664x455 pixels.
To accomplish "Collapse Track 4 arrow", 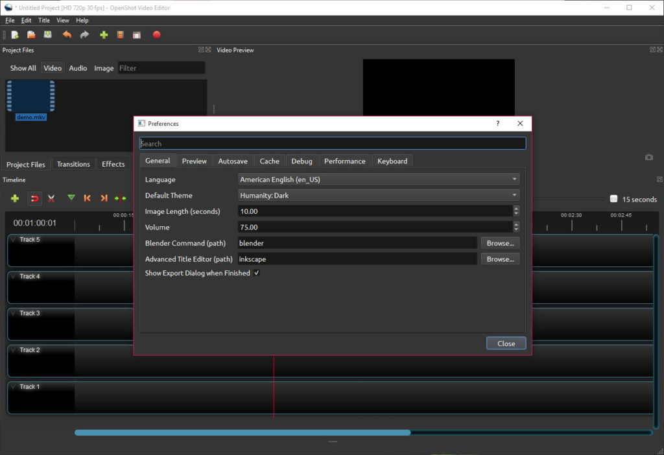I will coord(14,276).
